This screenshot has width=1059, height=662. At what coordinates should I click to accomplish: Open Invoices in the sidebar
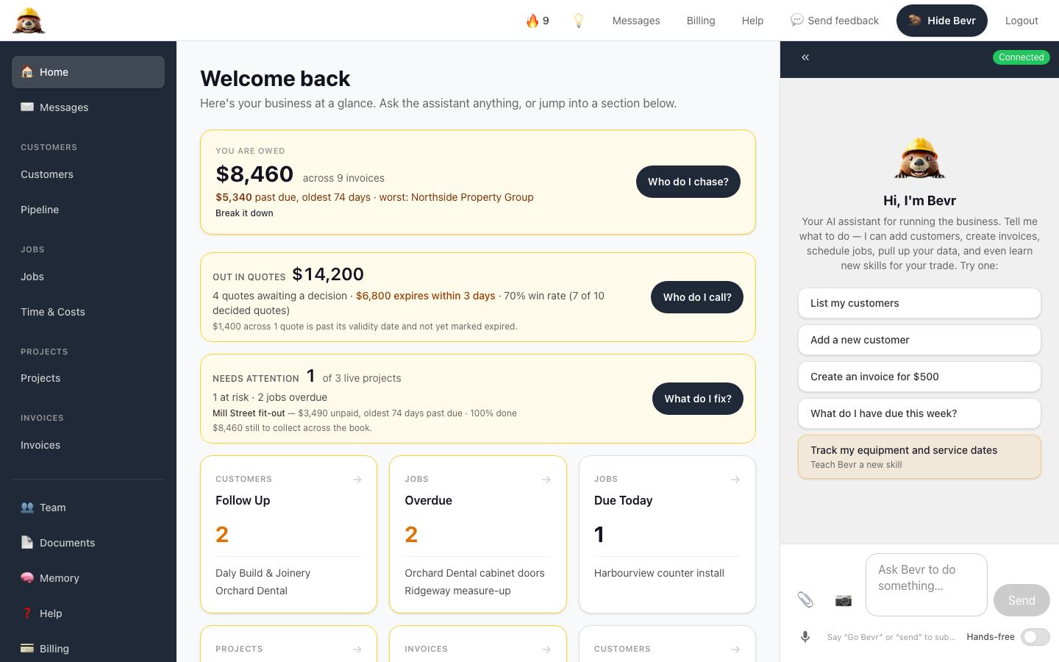[88, 445]
